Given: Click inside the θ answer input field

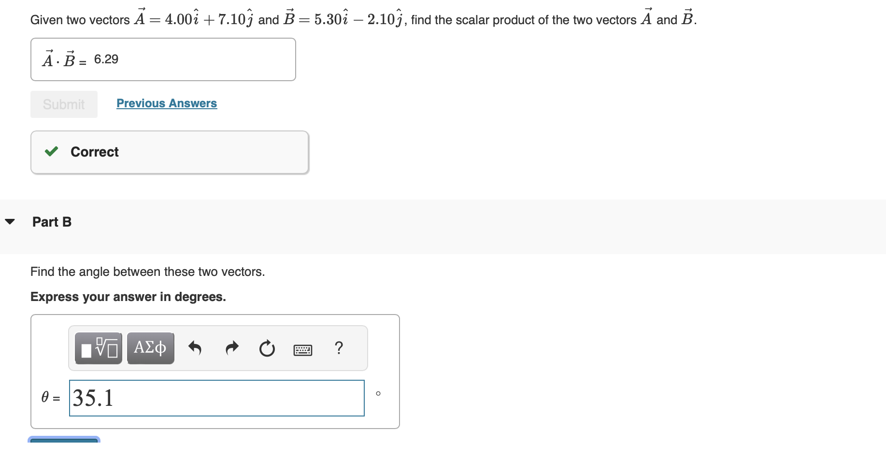Looking at the screenshot, I should pos(216,398).
